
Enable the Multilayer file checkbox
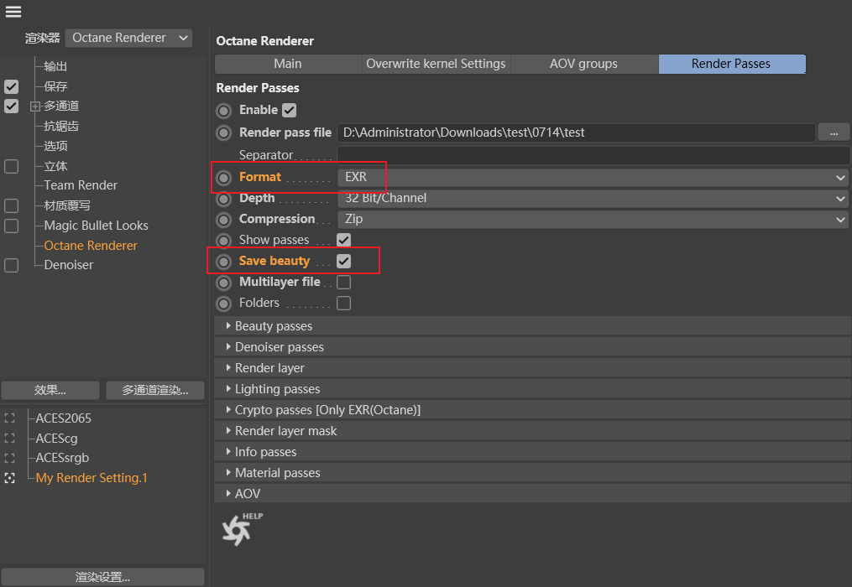pyautogui.click(x=343, y=283)
